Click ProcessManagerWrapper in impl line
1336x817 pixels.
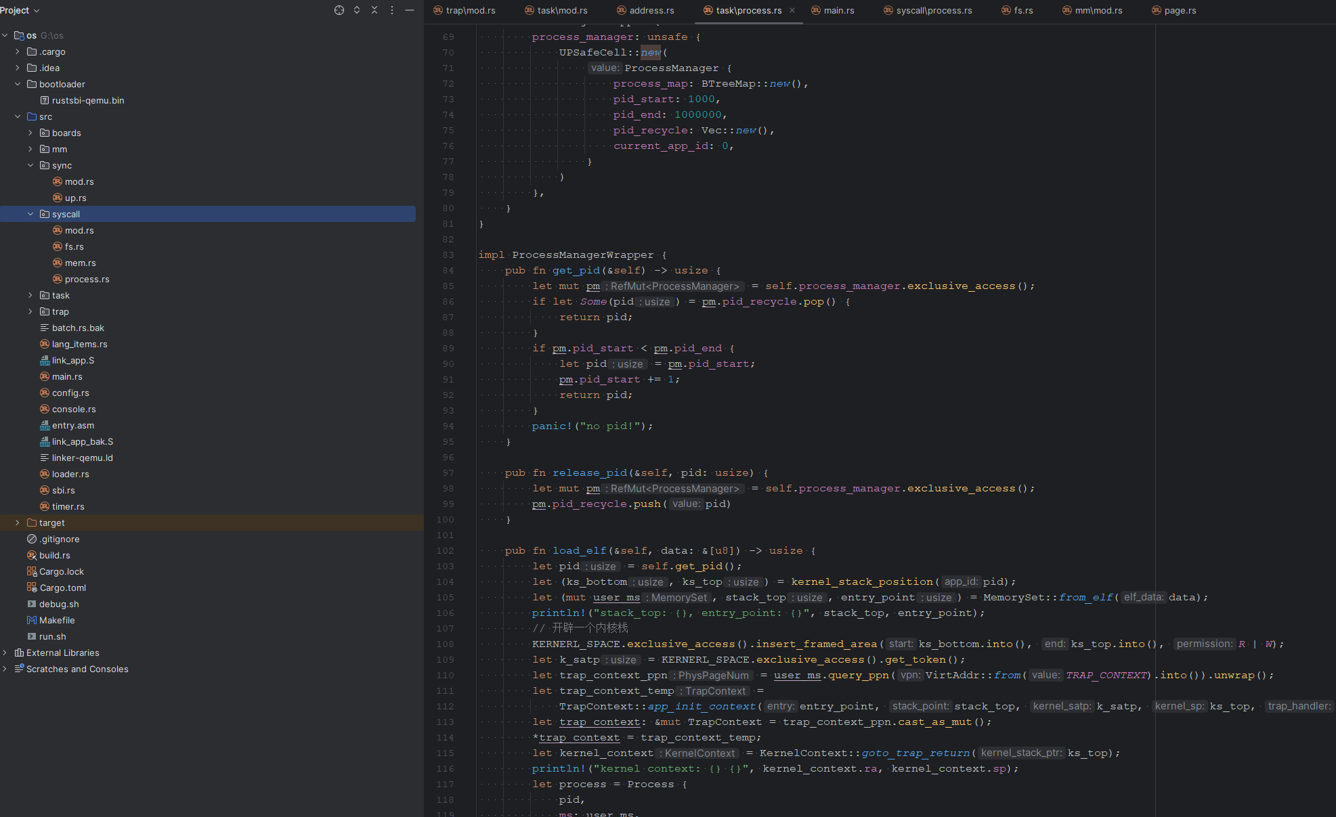(583, 255)
